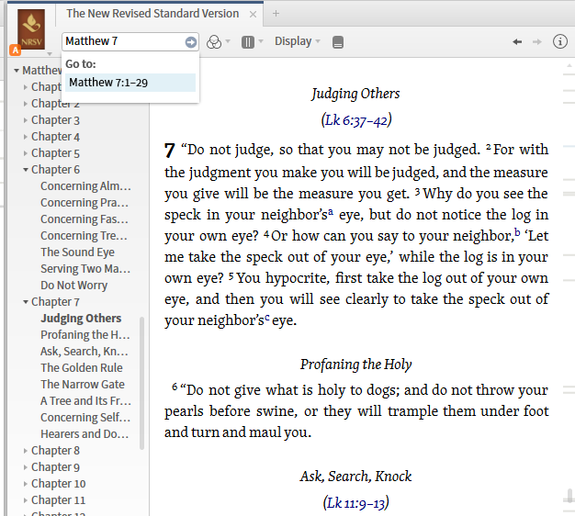The width and height of the screenshot is (575, 516).
Task: Click the NRSV book cover icon
Action: (31, 29)
